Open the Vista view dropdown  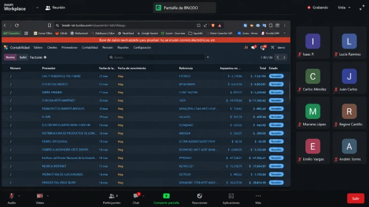(344, 7)
